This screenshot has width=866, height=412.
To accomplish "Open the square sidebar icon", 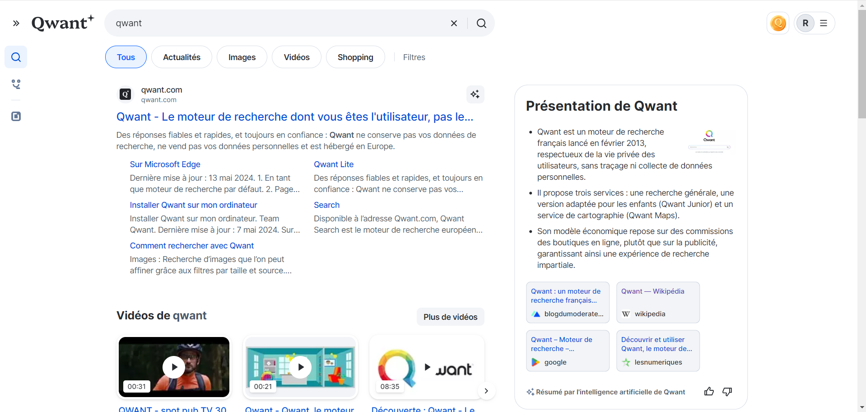I will click(16, 116).
